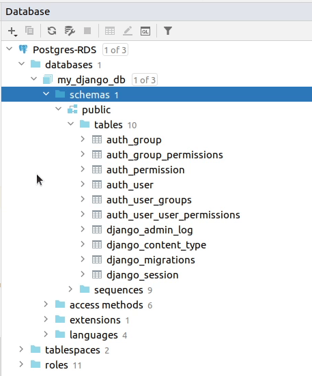Click the my_django_db database icon
Image resolution: width=312 pixels, height=376 pixels.
(48, 79)
